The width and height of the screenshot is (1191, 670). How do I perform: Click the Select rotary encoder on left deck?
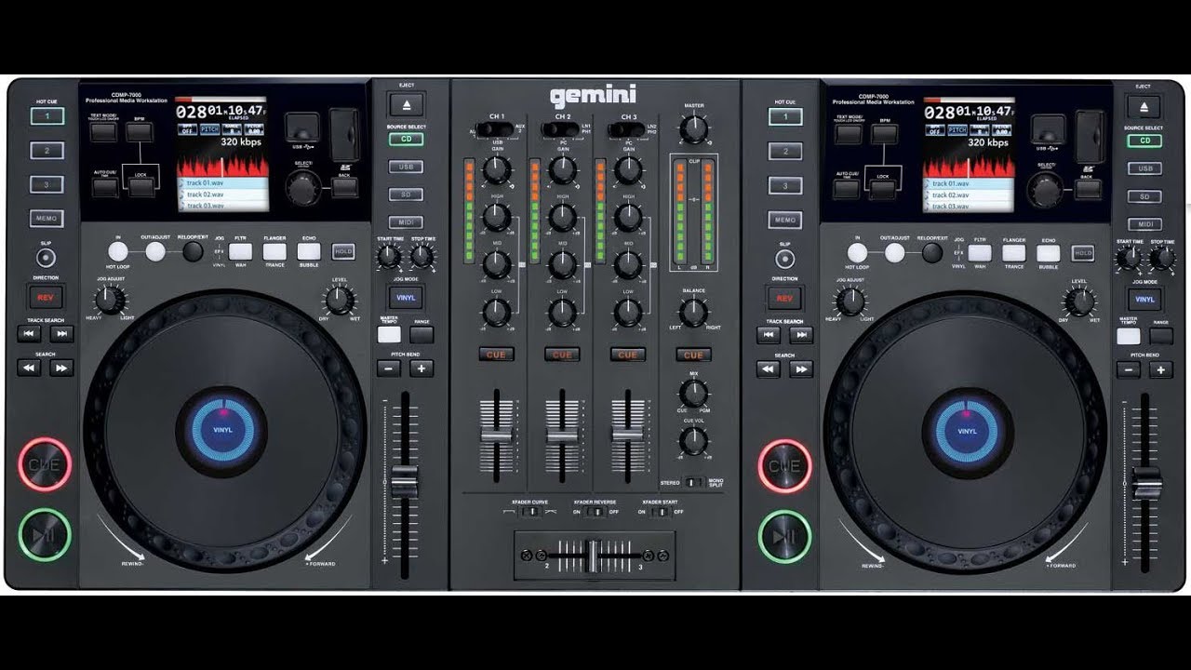pyautogui.click(x=303, y=188)
